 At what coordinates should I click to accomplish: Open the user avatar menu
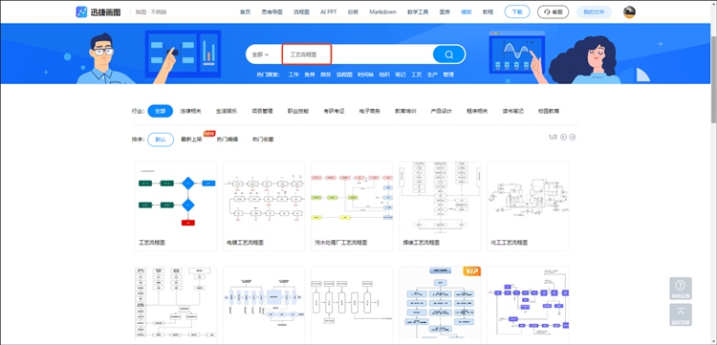[x=629, y=11]
